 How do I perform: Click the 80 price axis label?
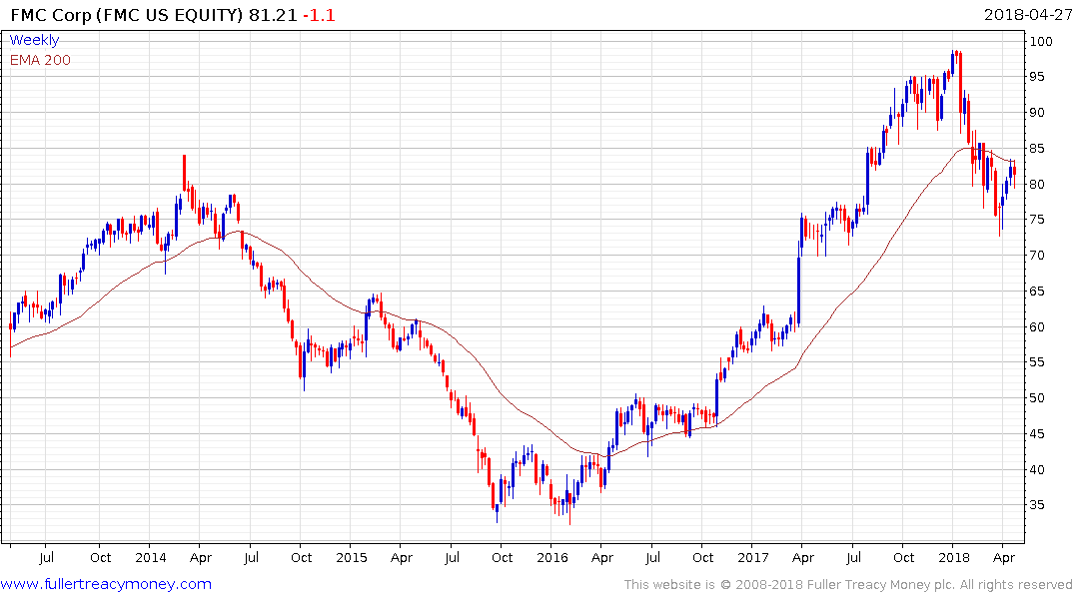[x=1037, y=184]
